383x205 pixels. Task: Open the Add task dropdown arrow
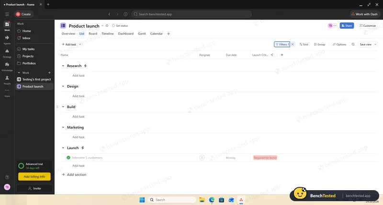pyautogui.click(x=80, y=44)
